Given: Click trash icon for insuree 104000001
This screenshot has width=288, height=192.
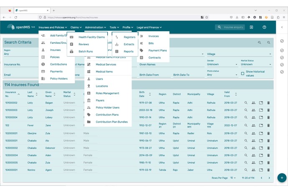Looking at the screenshot, I should 268,170.
